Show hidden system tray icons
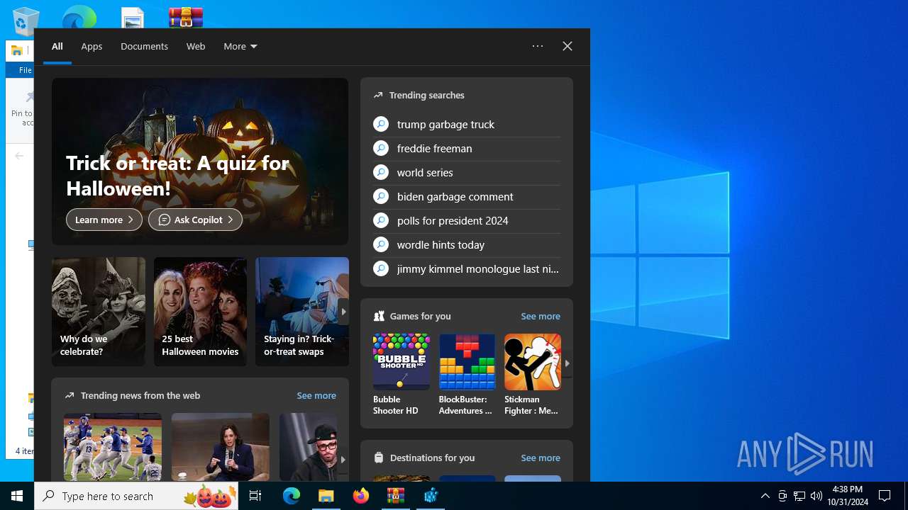 pos(765,496)
